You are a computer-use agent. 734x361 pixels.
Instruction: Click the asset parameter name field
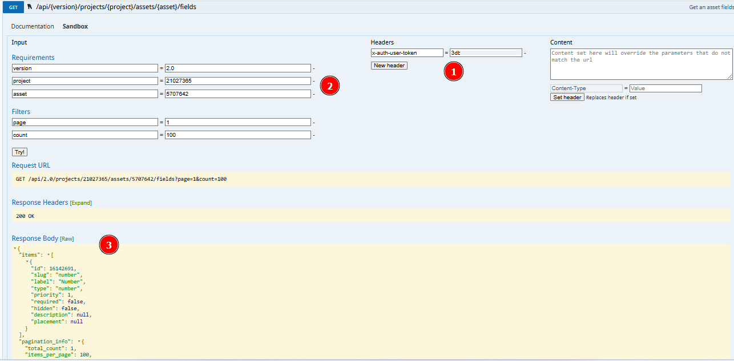point(84,94)
